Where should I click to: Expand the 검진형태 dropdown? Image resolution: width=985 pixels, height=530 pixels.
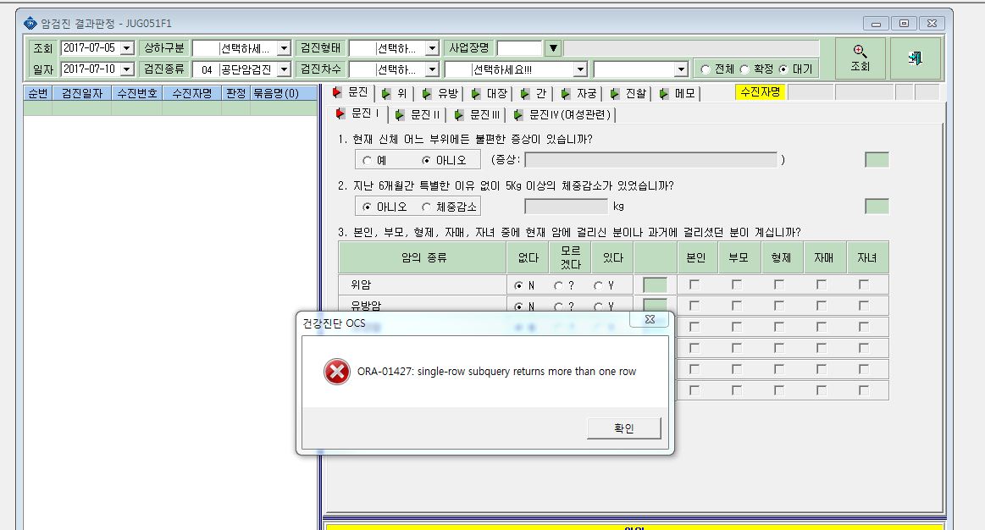click(x=432, y=47)
